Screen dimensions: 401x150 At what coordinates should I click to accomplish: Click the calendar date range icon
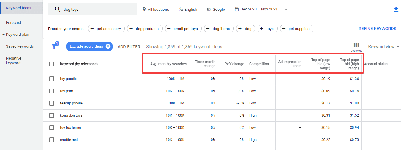pyautogui.click(x=237, y=9)
